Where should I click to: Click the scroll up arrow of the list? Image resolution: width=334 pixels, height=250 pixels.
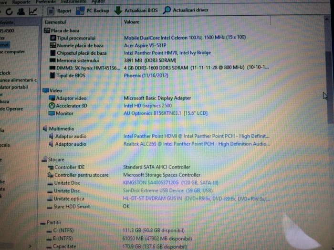tap(326, 20)
